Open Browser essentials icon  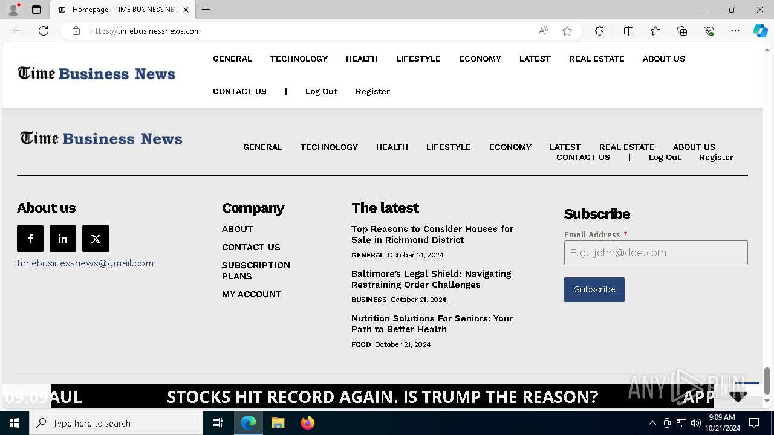pyautogui.click(x=709, y=31)
